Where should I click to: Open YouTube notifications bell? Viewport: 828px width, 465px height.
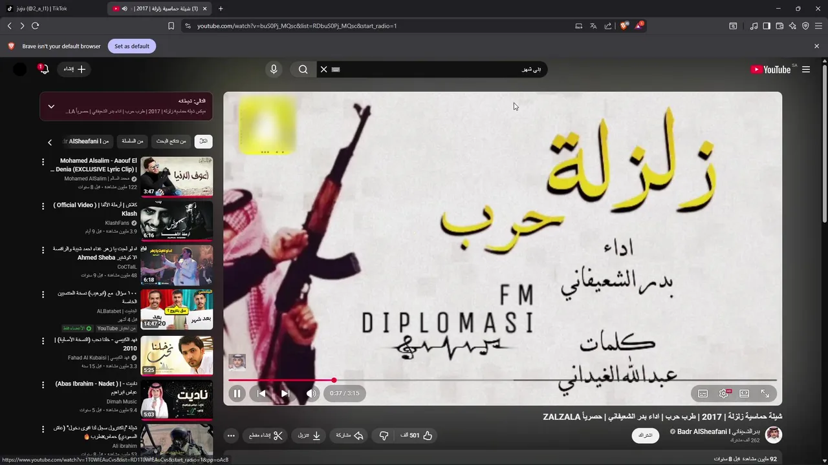pyautogui.click(x=44, y=69)
